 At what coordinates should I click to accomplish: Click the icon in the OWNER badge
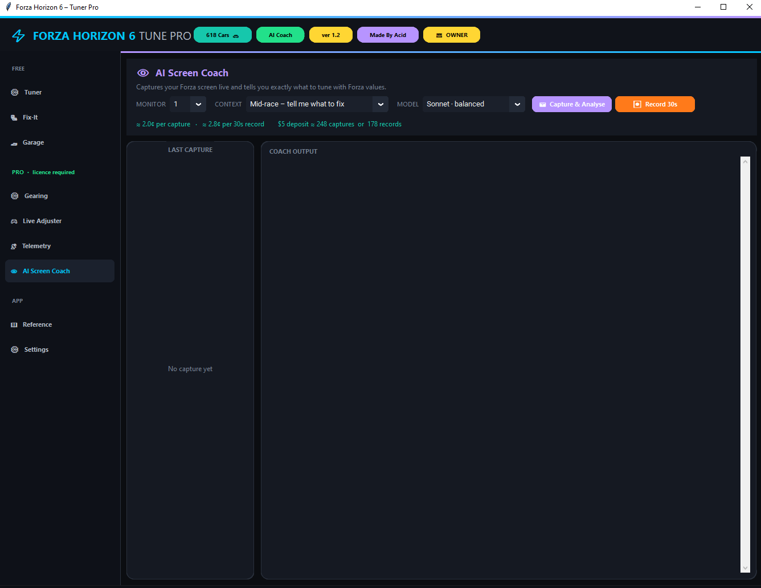439,35
